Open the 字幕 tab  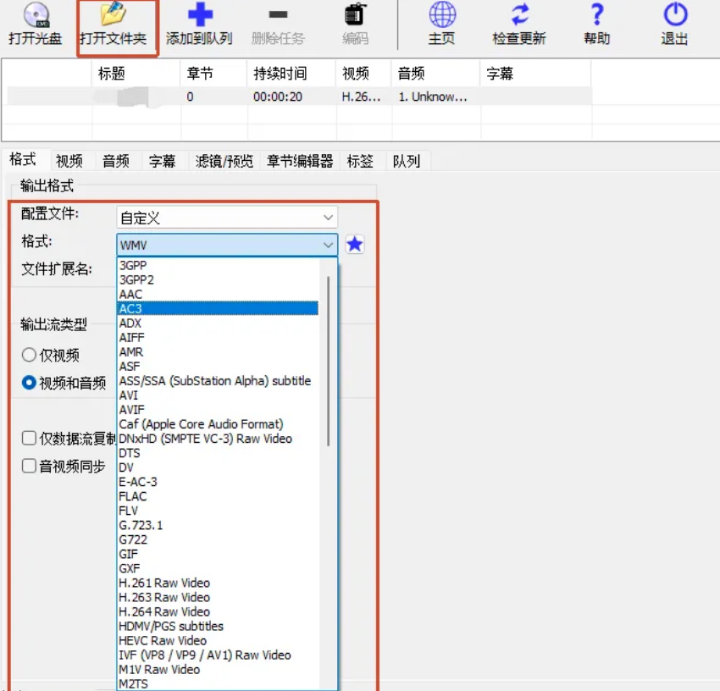pos(163,161)
